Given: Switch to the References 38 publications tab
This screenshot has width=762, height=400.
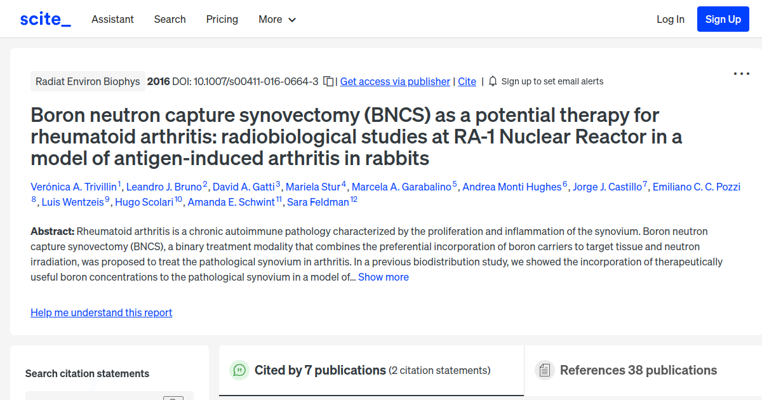Looking at the screenshot, I should pyautogui.click(x=638, y=370).
